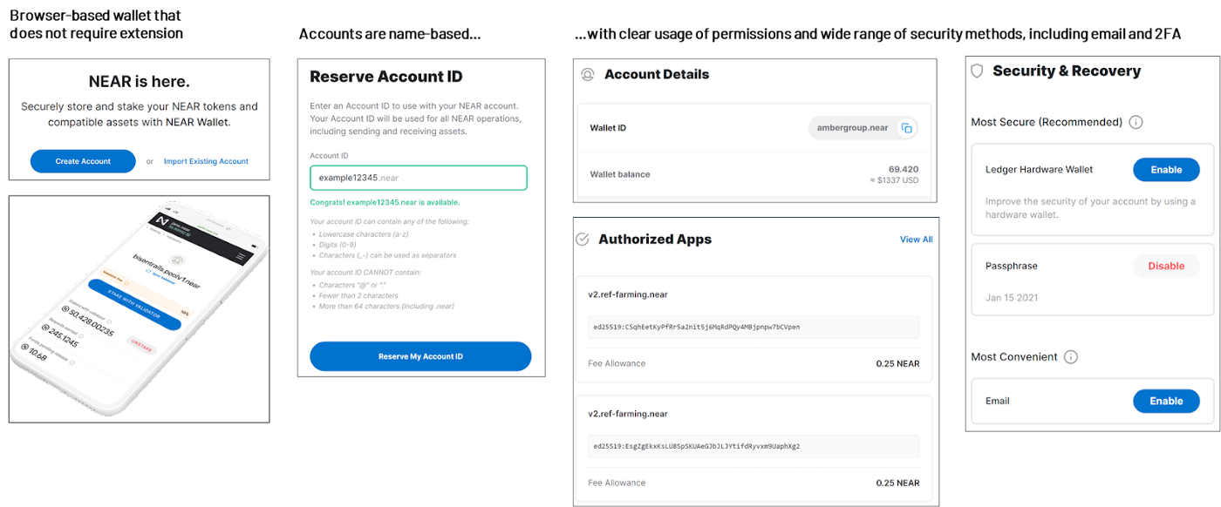Select the wallet balance 69.420 value
Screen dimensions: 1221x507
click(904, 169)
